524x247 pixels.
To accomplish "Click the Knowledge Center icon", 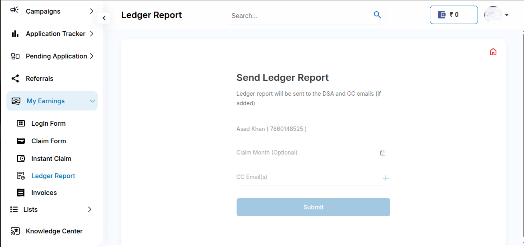I will (x=15, y=231).
